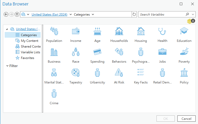Viewport: 198px width, 124px height.
Task: Select the Health category icon
Action: coord(162,31)
